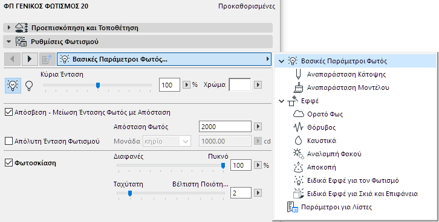
Task: Click the shadow density 100 input field
Action: [241, 165]
